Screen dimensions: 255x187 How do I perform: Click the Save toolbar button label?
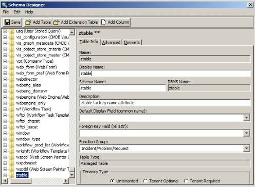[x=16, y=22]
